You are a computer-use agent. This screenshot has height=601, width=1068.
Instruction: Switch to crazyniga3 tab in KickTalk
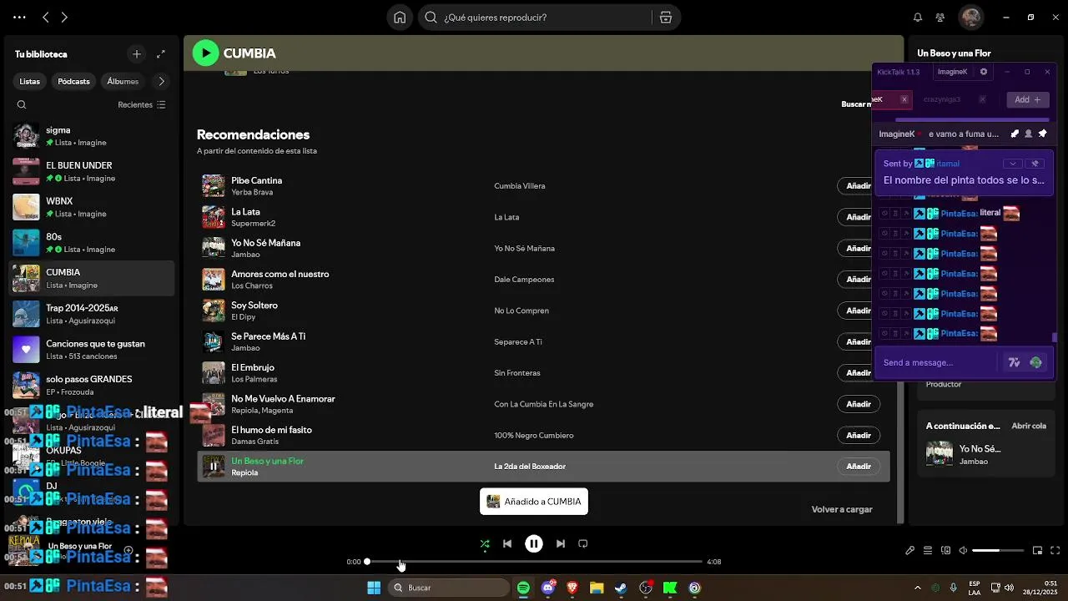pos(942,99)
